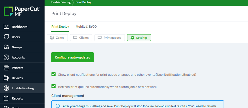Click the Settings gear icon
This screenshot has height=108, width=248.
132,38
